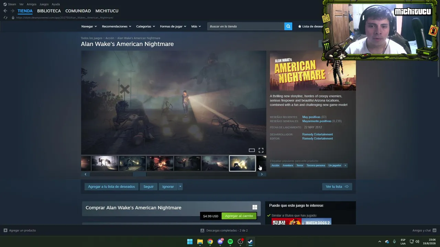Open Discord from the taskbar
The image size is (440, 247).
(220, 242)
